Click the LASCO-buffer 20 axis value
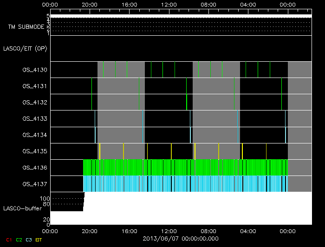Viewport: 325px width, 247px height. (x=46, y=219)
